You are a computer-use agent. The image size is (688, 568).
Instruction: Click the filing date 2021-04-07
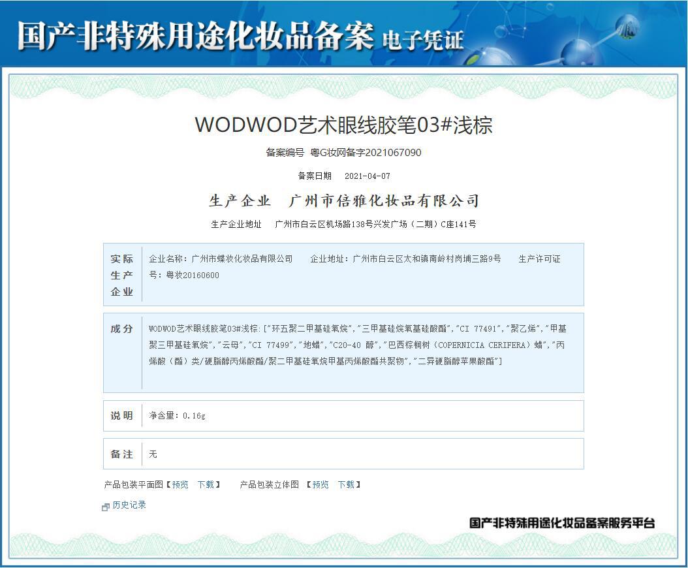click(x=367, y=176)
